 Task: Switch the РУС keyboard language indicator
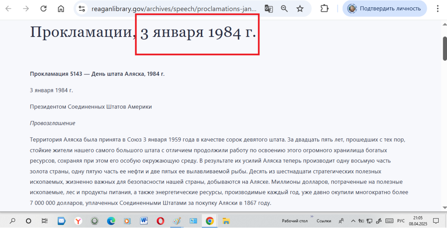(x=401, y=221)
